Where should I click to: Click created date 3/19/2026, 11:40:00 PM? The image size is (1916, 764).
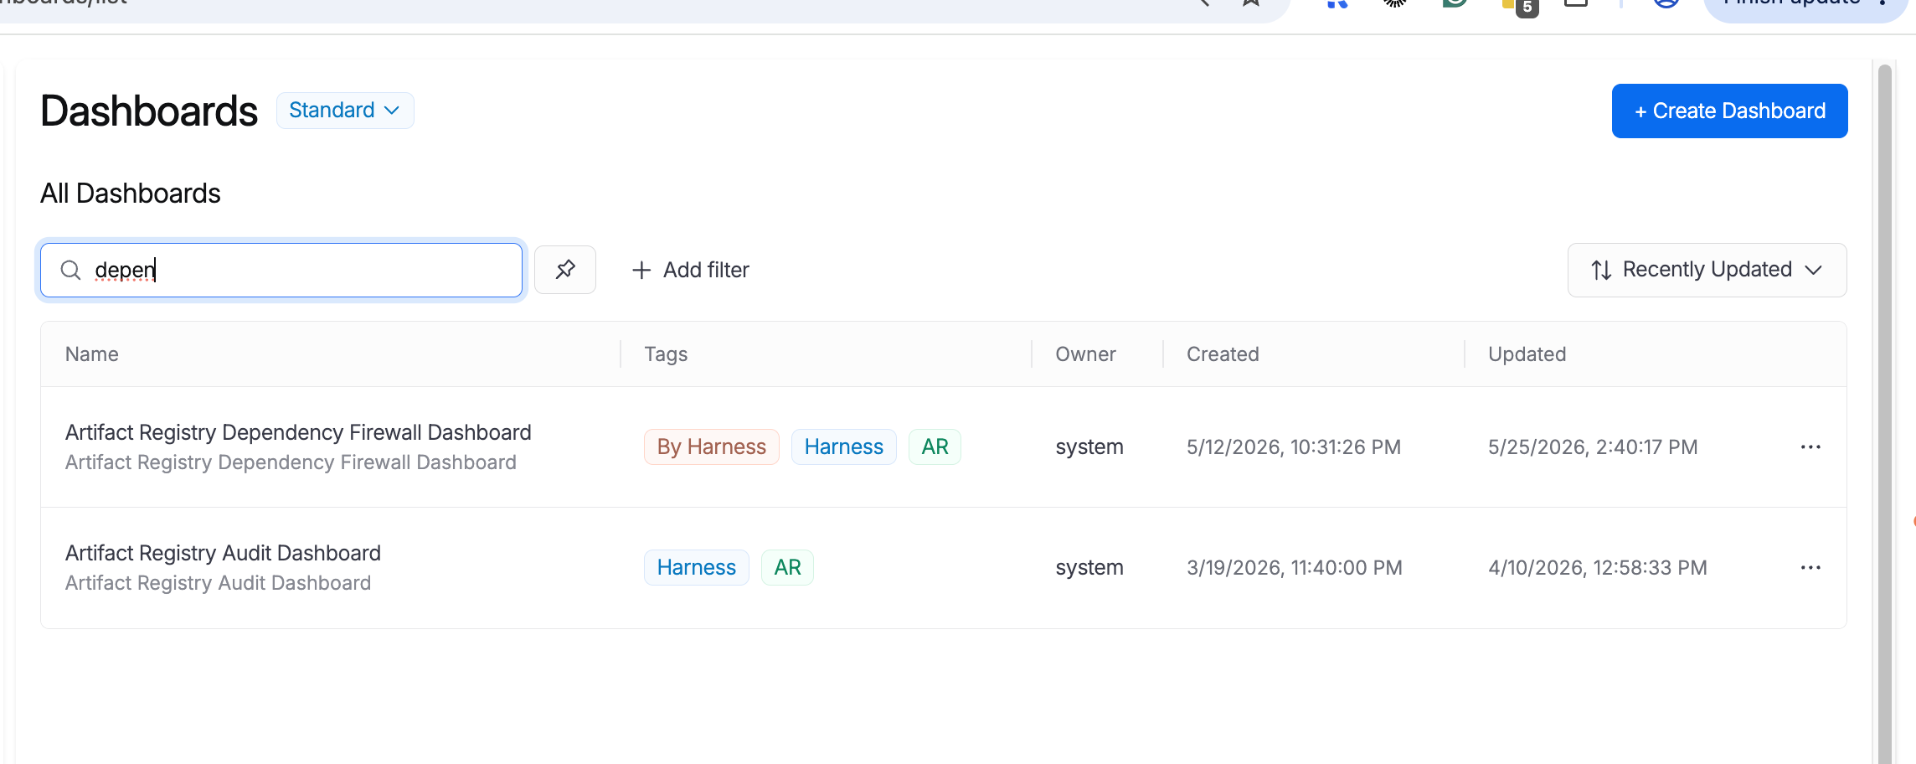1294,567
